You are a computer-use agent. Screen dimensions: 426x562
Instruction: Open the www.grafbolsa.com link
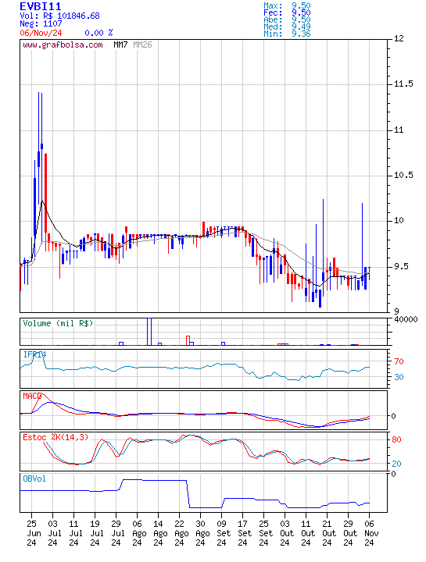[x=63, y=44]
